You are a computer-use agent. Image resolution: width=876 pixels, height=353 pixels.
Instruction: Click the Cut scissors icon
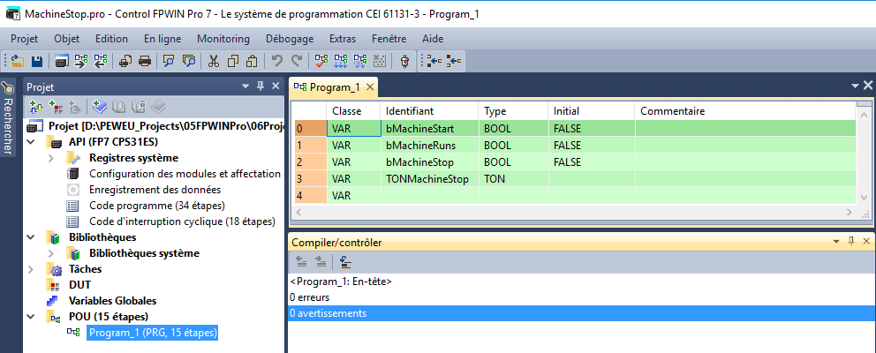213,61
